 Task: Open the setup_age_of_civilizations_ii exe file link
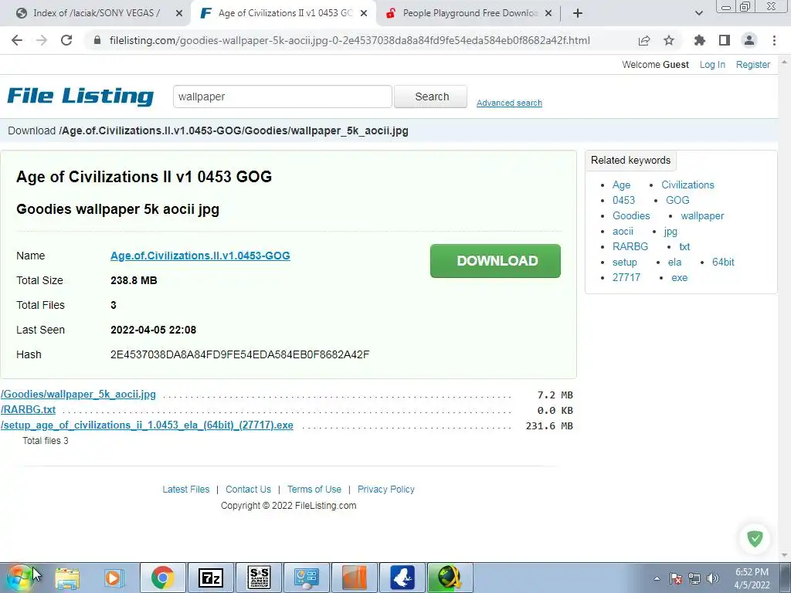click(147, 425)
